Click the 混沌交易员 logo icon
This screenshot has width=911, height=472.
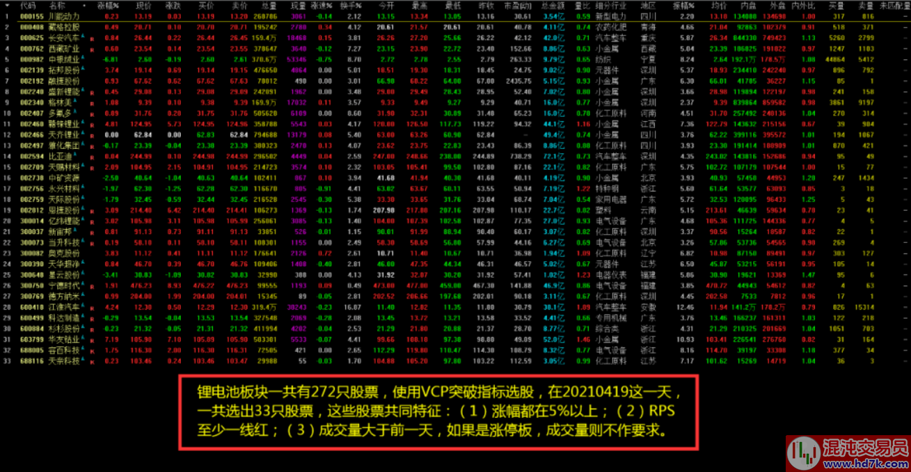[x=802, y=453]
